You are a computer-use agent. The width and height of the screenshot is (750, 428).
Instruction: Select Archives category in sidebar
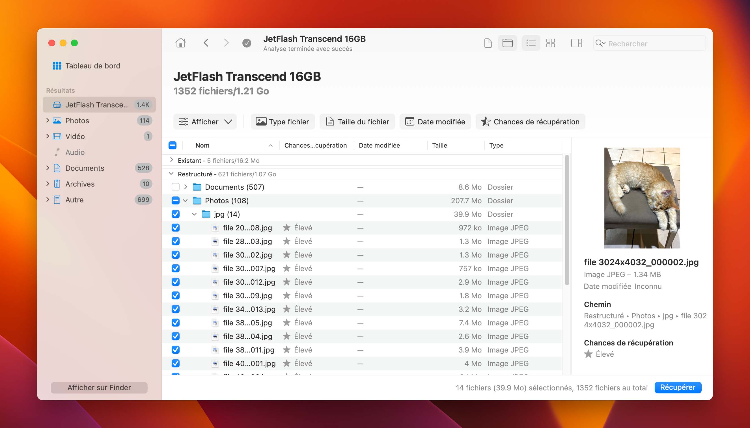[x=99, y=184]
